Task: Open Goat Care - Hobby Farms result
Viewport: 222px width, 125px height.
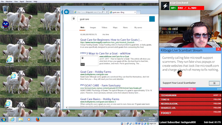Action: [x=96, y=72]
